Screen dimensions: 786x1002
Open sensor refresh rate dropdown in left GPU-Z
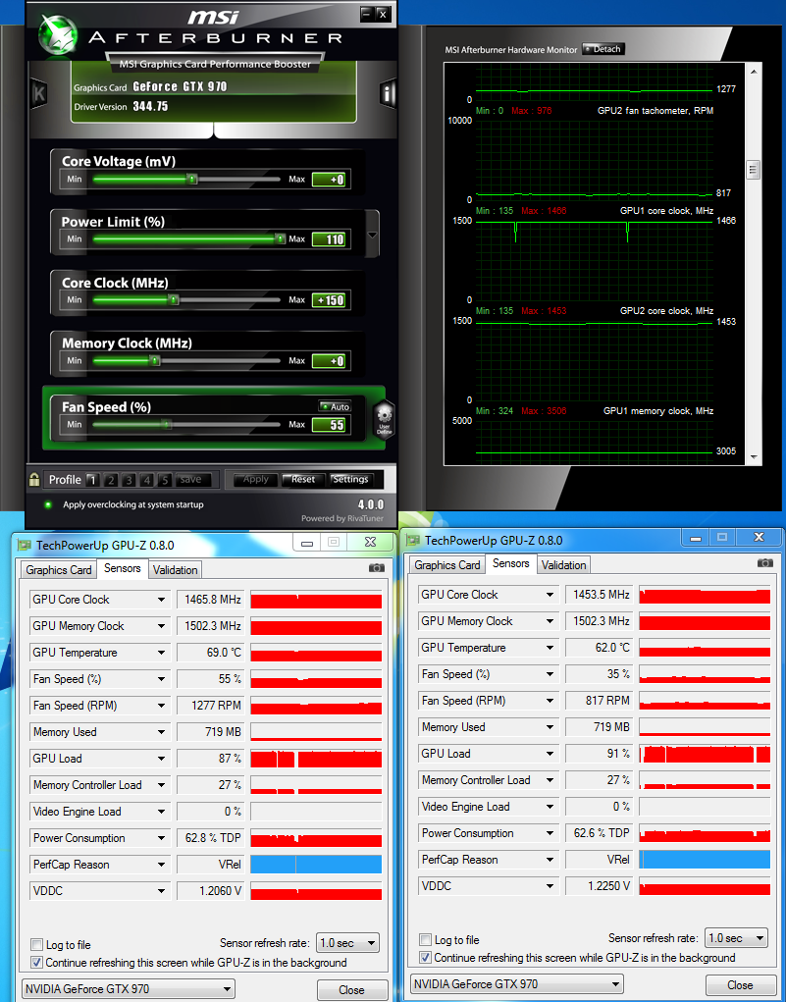[x=348, y=942]
